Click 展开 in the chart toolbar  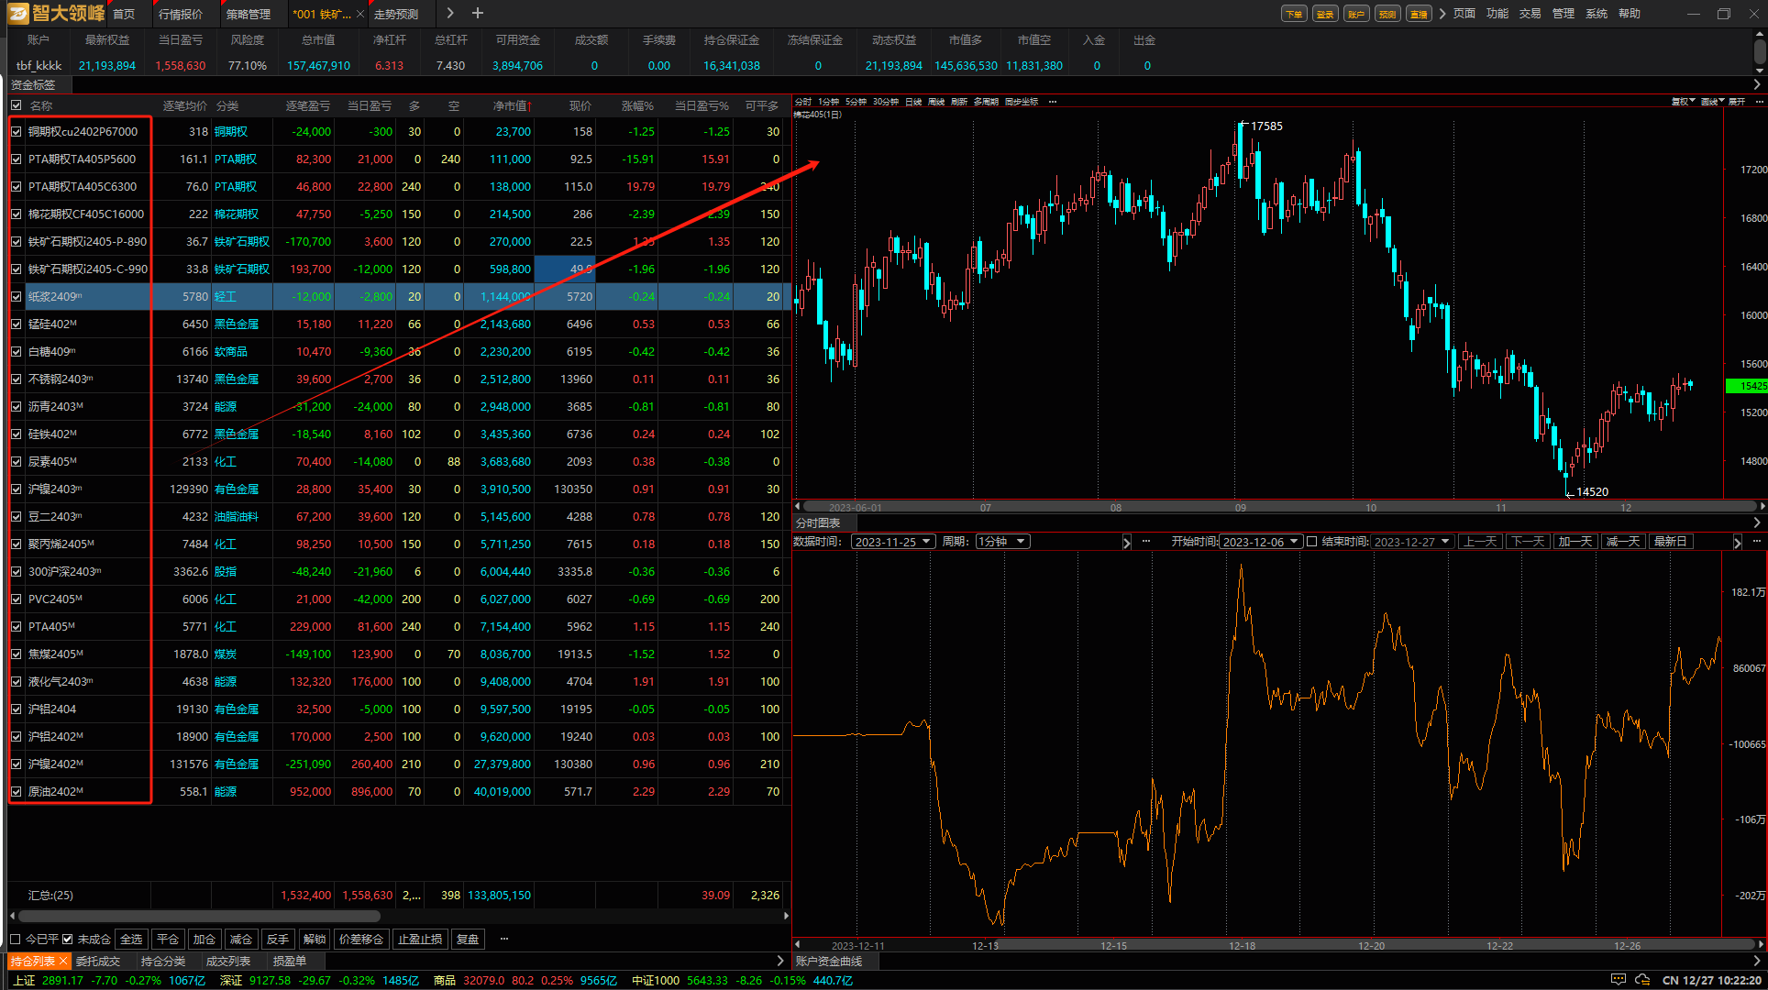click(1737, 102)
